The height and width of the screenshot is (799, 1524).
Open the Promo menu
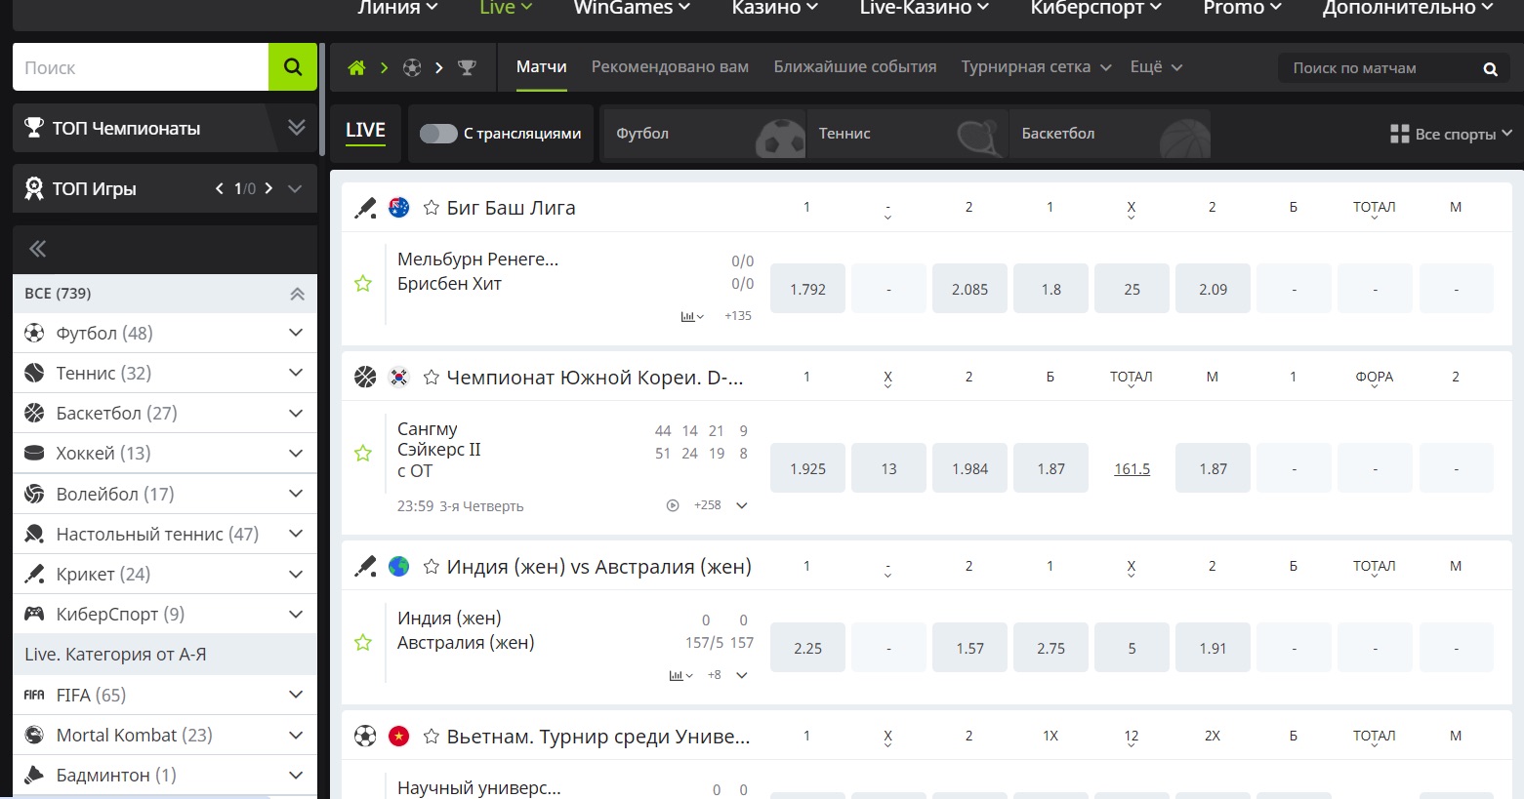[1242, 8]
